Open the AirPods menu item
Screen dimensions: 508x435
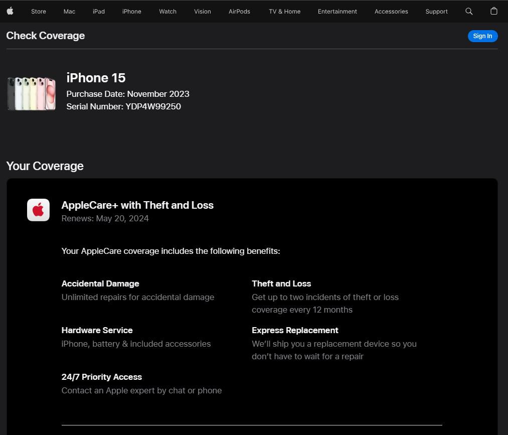239,12
